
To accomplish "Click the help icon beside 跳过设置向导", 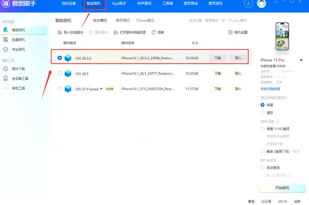I will point(290,175).
